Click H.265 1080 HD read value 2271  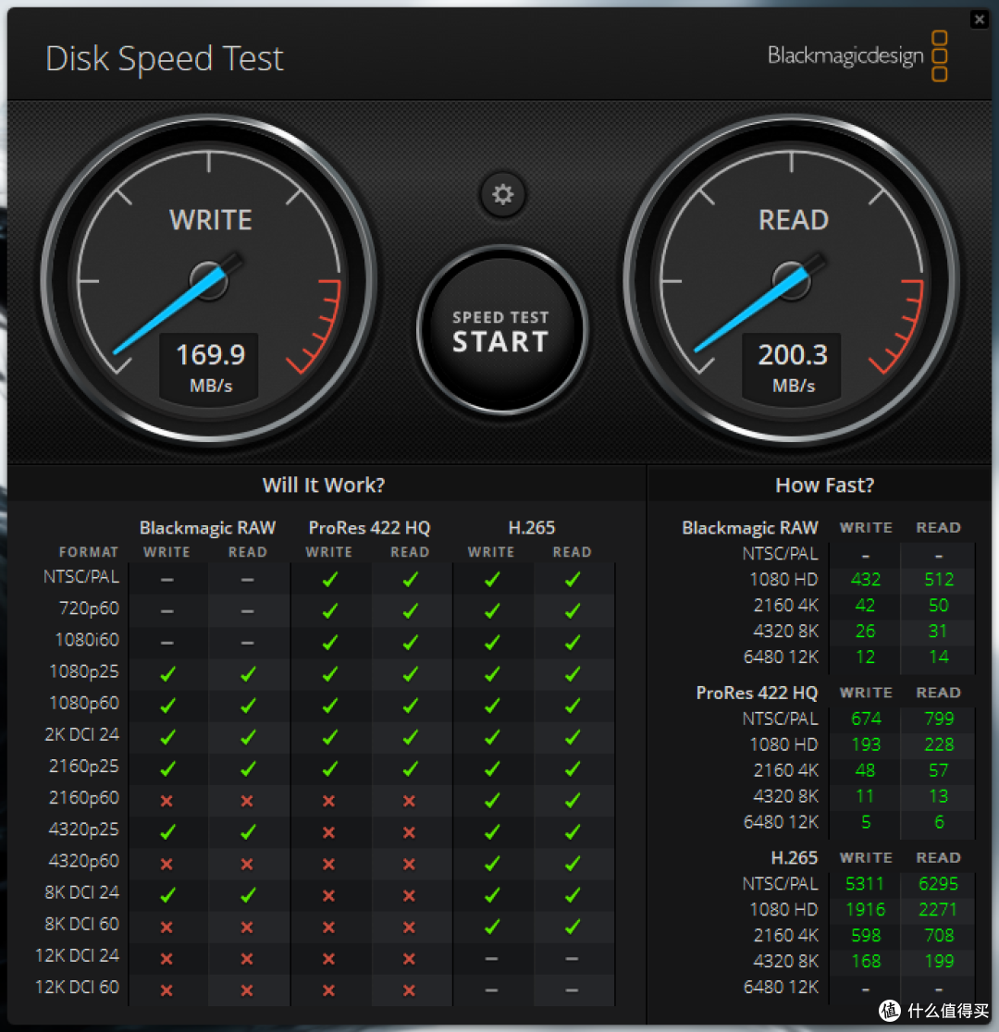click(x=938, y=909)
